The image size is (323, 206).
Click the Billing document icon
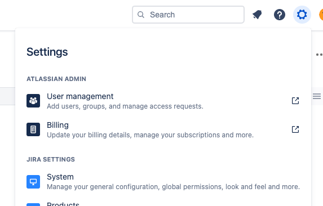33,129
